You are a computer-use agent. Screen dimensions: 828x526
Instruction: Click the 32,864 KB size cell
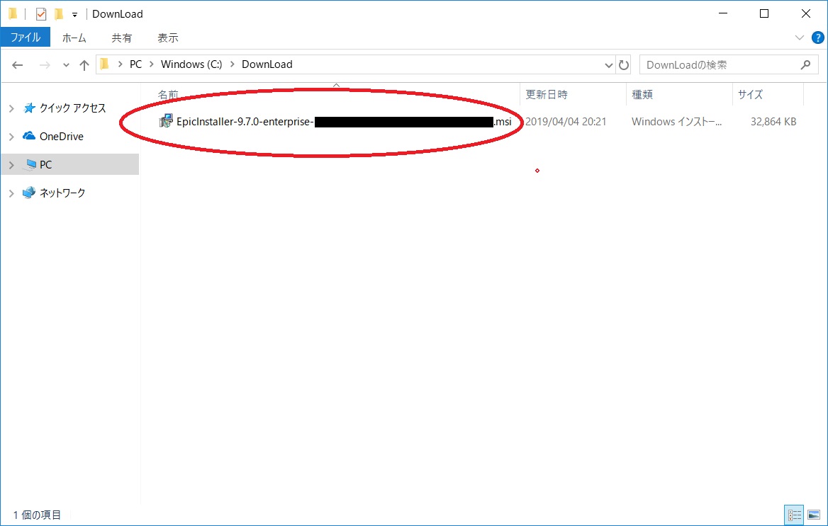(x=773, y=122)
